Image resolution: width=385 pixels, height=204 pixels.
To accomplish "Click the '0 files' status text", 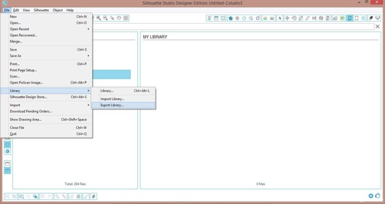I will click(x=260, y=184).
